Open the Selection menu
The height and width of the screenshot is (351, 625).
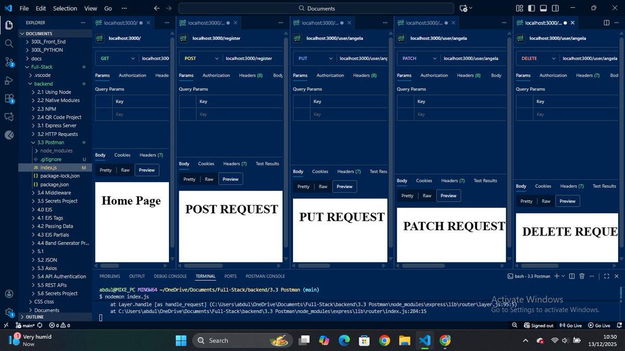[x=65, y=8]
